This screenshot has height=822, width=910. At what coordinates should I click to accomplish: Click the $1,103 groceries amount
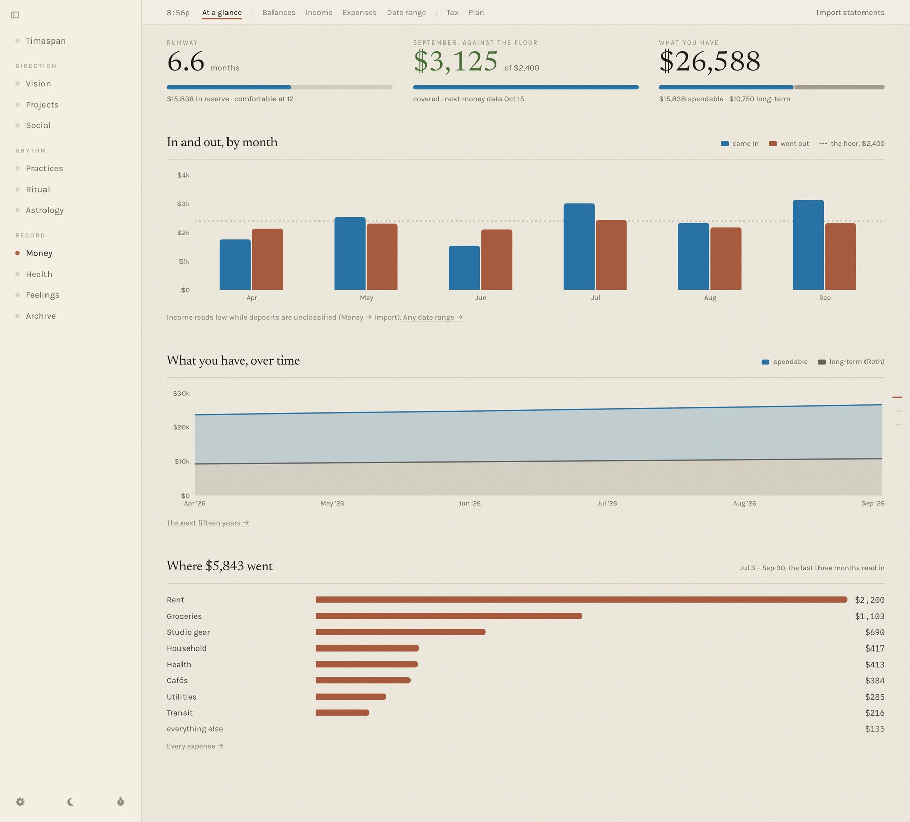(870, 616)
